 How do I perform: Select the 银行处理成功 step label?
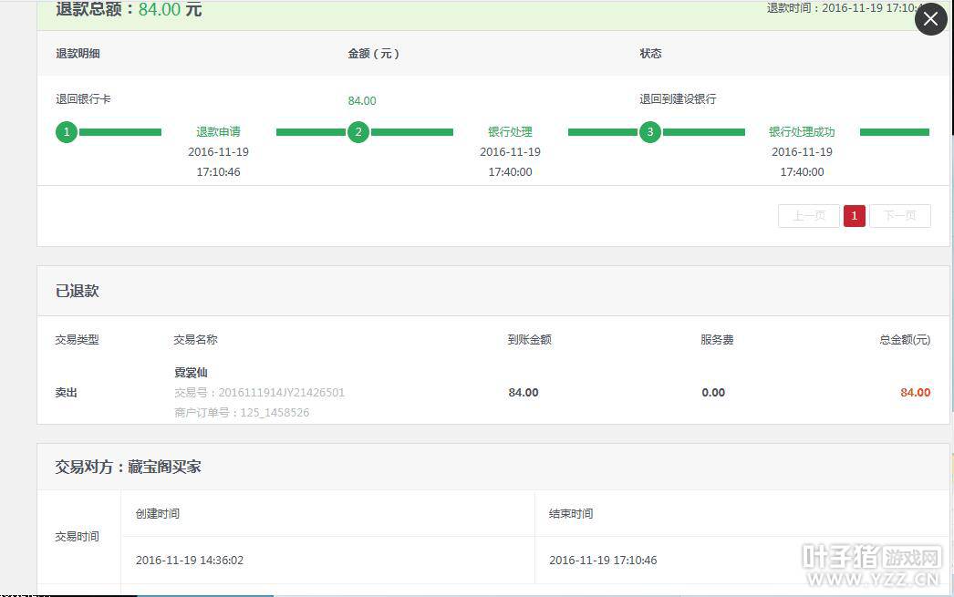[802, 132]
